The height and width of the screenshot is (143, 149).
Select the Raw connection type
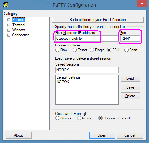click(x=57, y=50)
